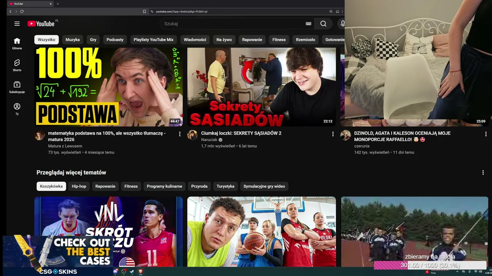Select the Turystyka topic chip

pyautogui.click(x=225, y=186)
